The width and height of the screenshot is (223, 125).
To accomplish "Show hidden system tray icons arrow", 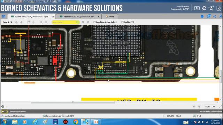I will [x=191, y=122].
